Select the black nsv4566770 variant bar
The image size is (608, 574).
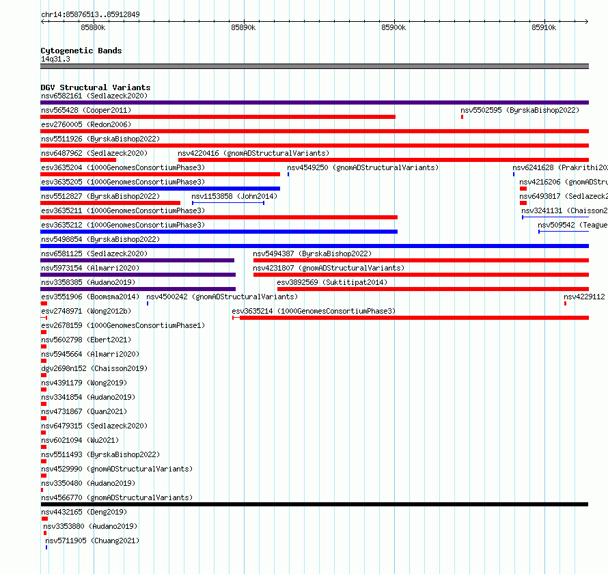point(314,504)
